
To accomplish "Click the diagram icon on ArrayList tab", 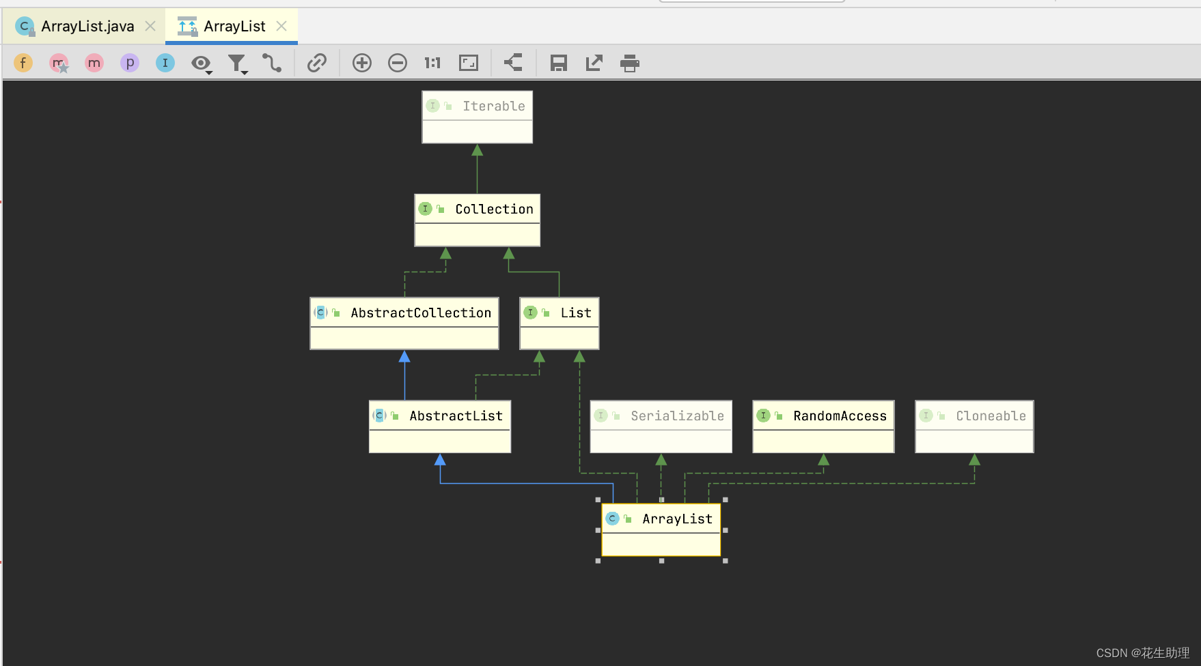I will 187,27.
